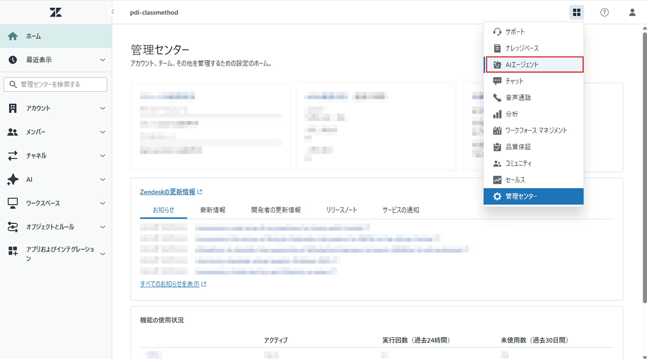Expand the メンバー section chevron

point(103,132)
